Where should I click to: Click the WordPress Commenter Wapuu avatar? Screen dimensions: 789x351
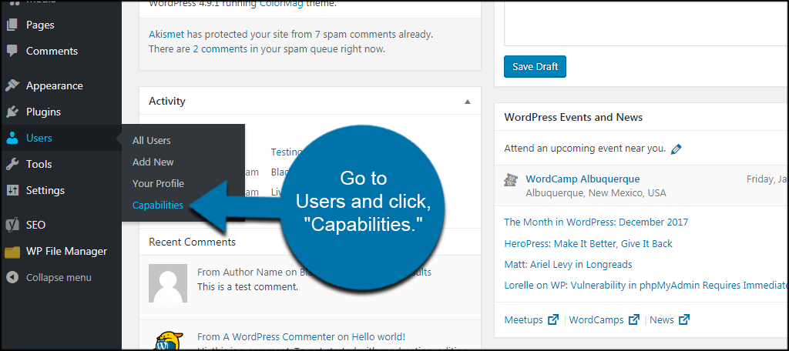(x=168, y=340)
